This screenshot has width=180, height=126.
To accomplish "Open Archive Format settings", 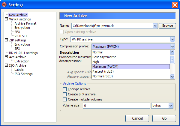I will point(25,23).
